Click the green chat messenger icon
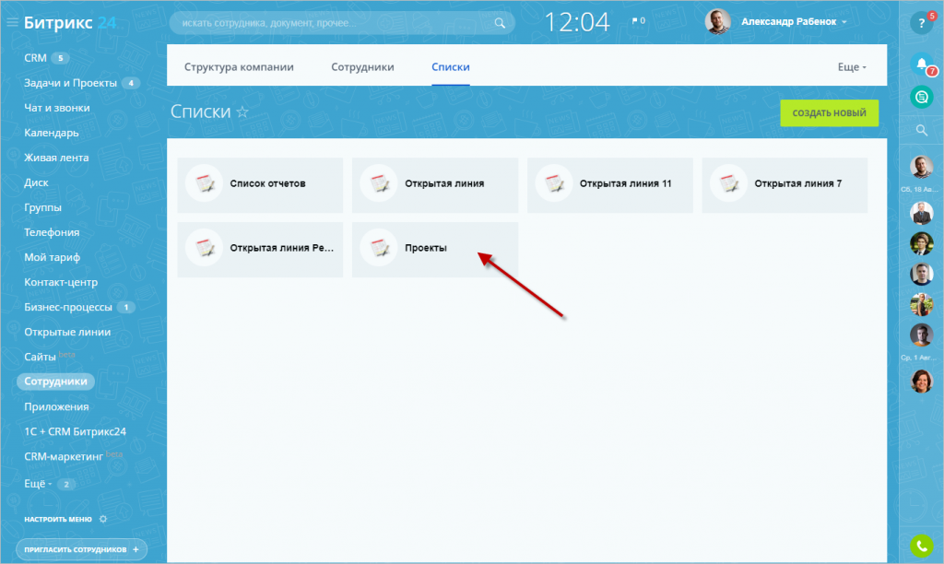This screenshot has width=944, height=564. [x=921, y=96]
